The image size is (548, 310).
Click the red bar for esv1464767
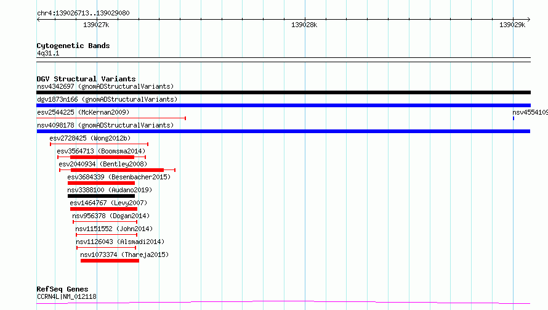click(104, 209)
